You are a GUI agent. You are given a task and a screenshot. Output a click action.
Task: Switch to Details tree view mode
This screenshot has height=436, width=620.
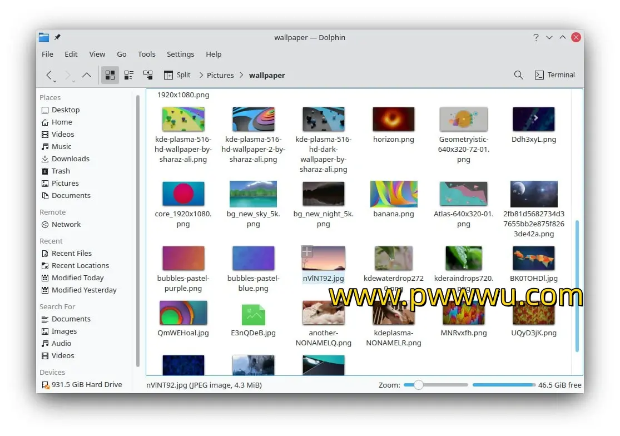(148, 75)
